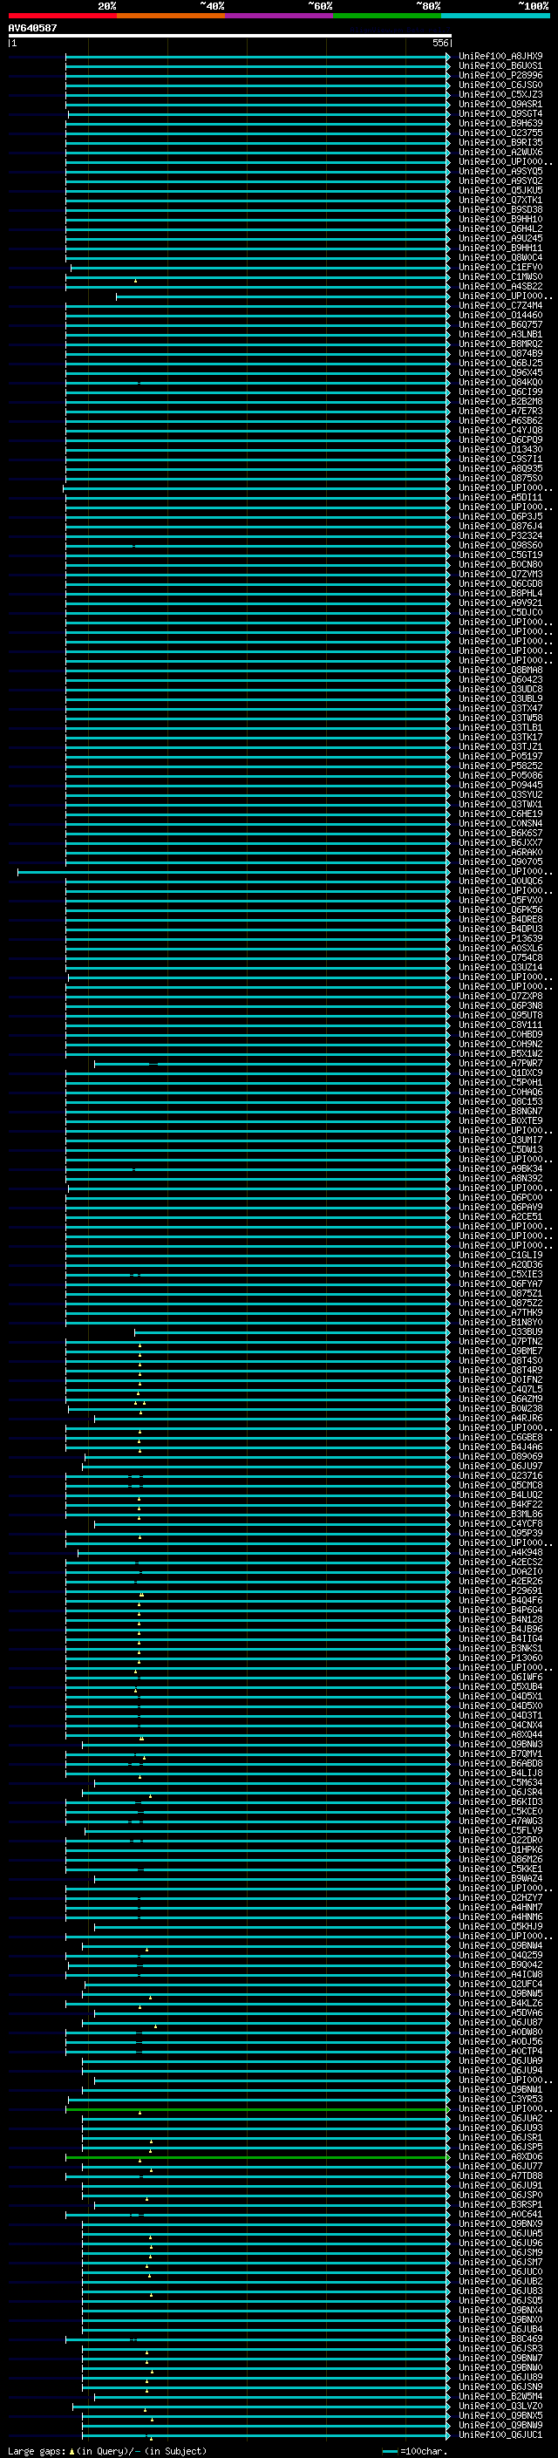This screenshot has height=2458, width=558.
Task: Click the UniRef100_A4RJR6 label
Action: pyautogui.click(x=500, y=1418)
